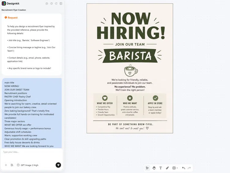
Task: Click the refresh icon in header
Action: (x=56, y=4)
